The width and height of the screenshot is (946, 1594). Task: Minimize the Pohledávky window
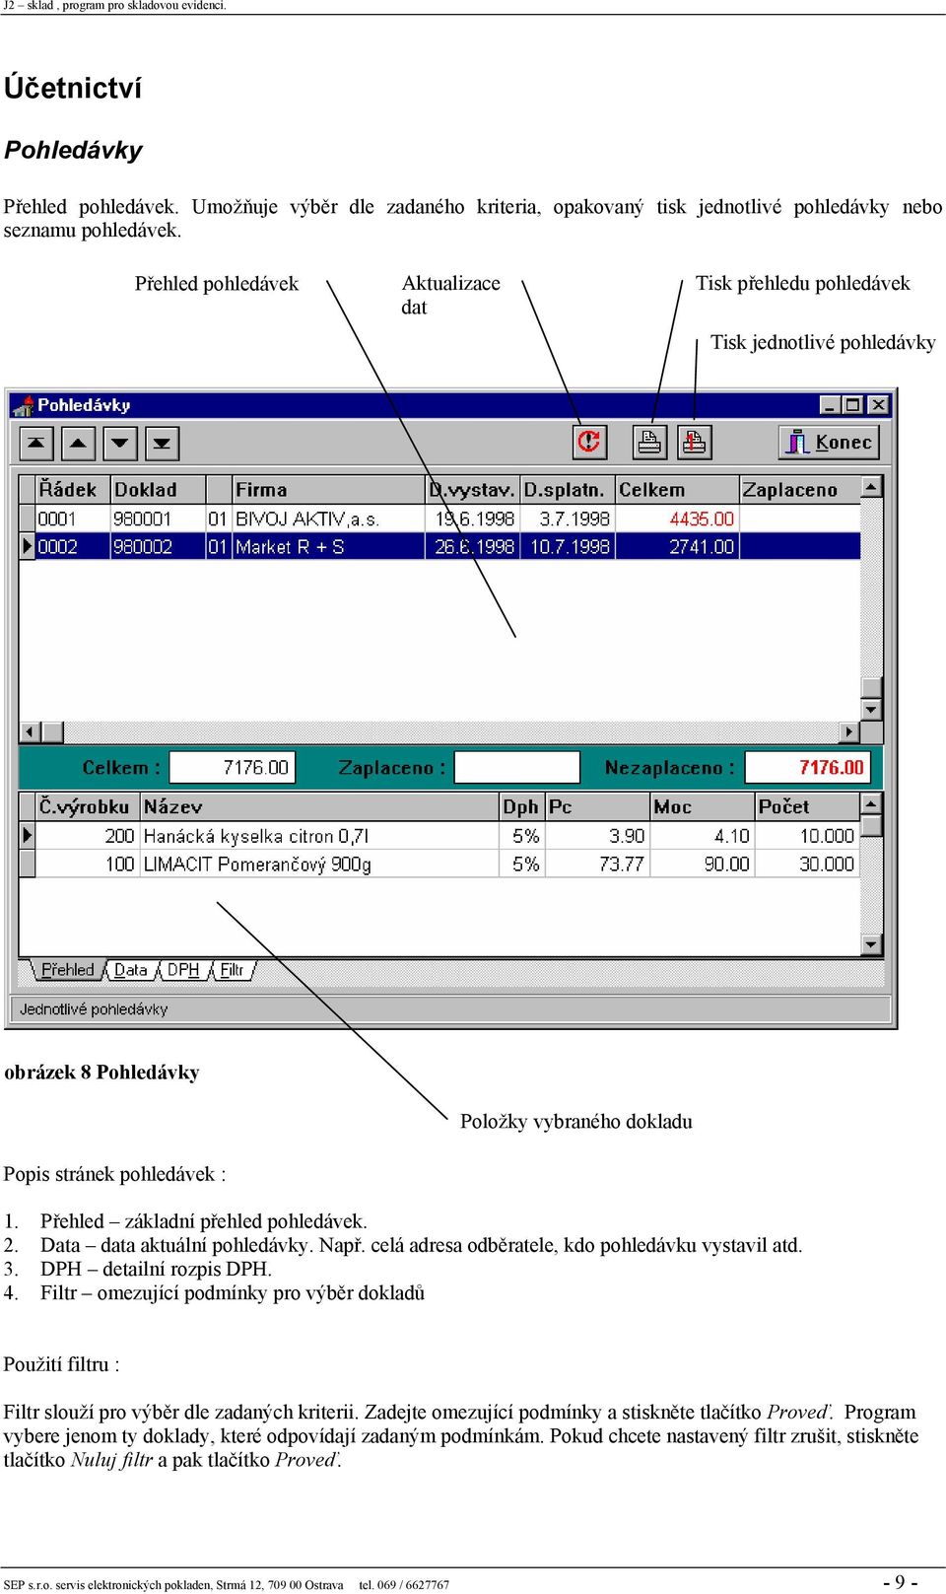click(831, 405)
